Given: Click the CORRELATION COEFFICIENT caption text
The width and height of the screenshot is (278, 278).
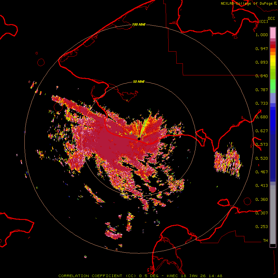Looking at the screenshot, I should click(90, 276).
